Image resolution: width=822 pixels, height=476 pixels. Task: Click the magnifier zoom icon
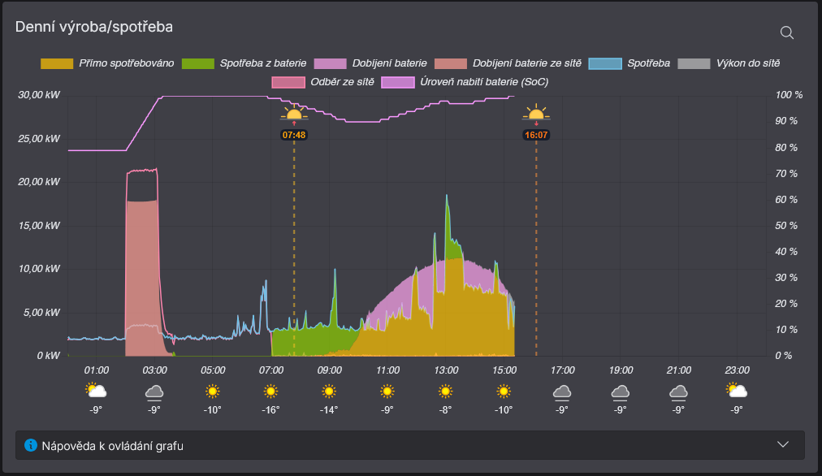pyautogui.click(x=786, y=32)
